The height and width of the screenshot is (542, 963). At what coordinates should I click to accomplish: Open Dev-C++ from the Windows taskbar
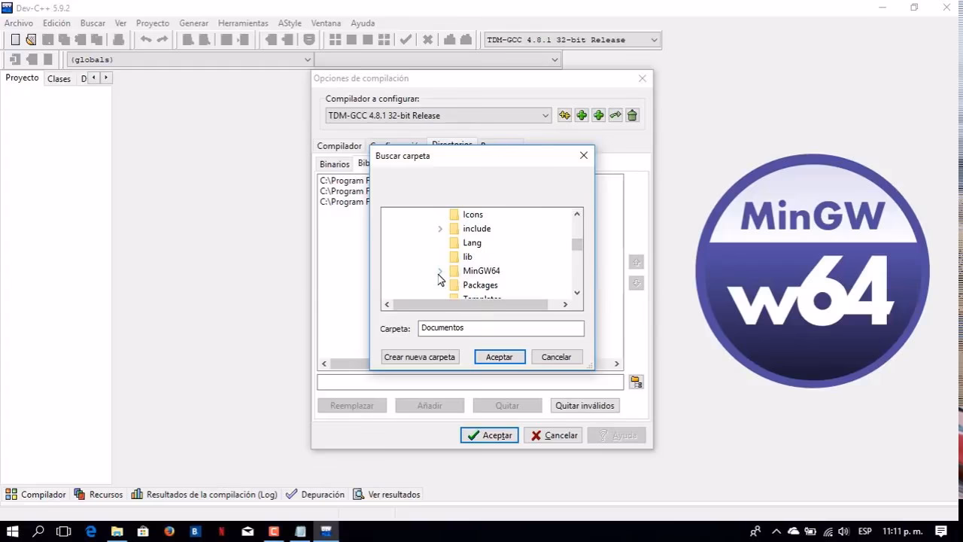325,531
